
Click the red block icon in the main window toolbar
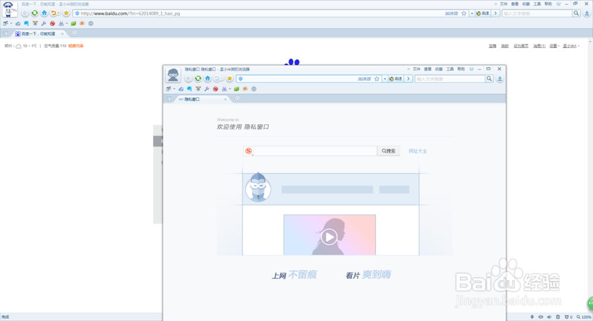[52, 24]
